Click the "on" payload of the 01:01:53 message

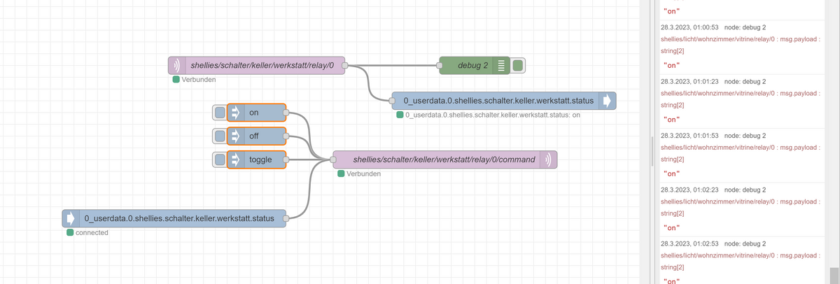671,173
